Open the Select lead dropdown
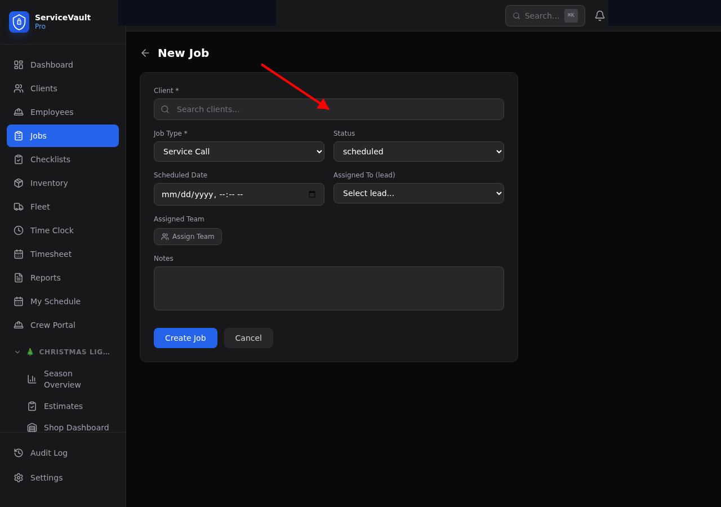 coord(419,193)
